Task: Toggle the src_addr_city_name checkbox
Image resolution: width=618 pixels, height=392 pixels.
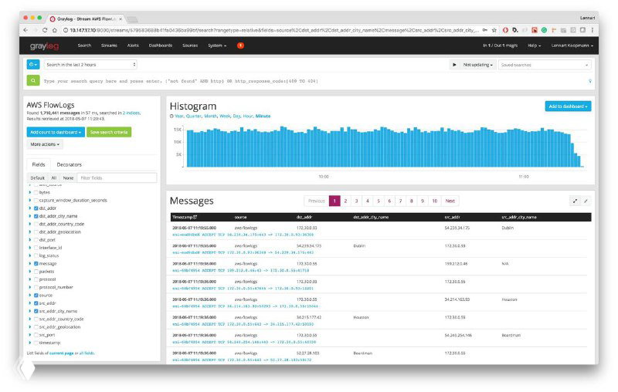Action: [x=36, y=311]
